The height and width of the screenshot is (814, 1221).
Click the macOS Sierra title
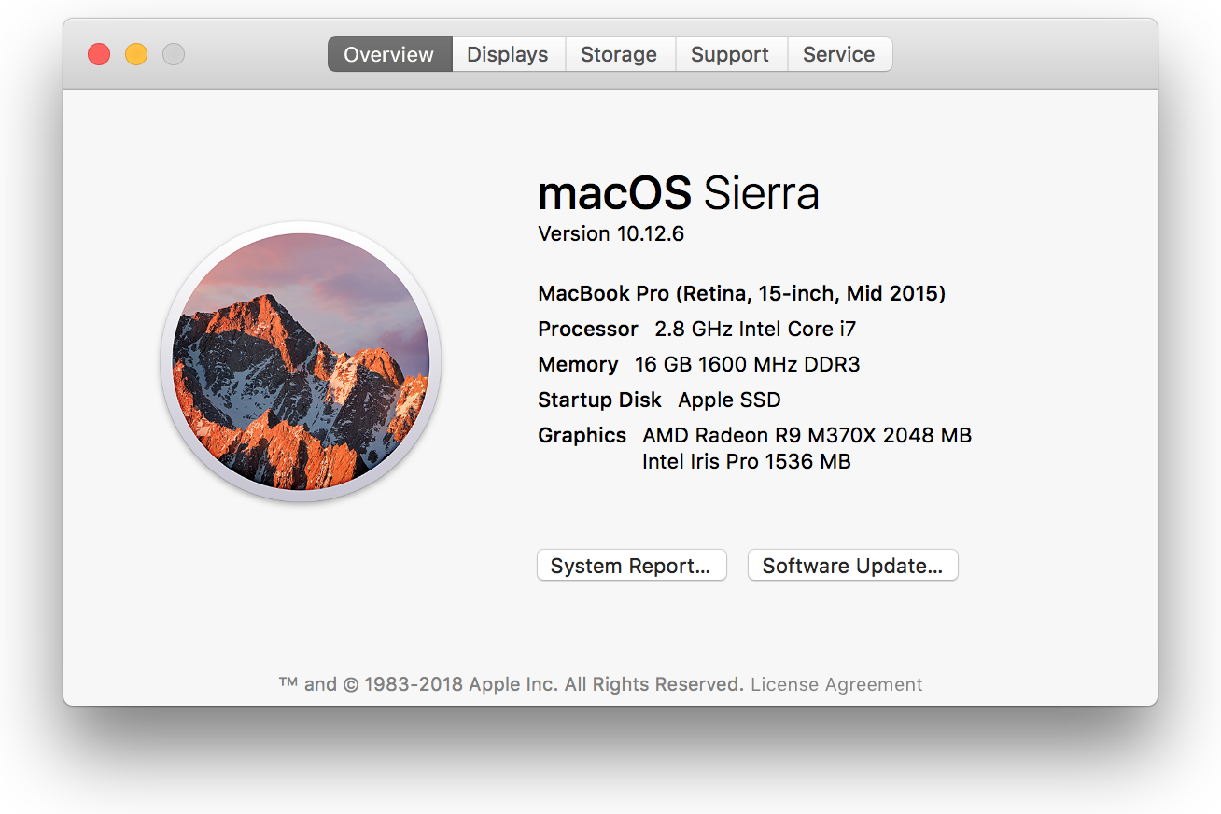[x=679, y=193]
